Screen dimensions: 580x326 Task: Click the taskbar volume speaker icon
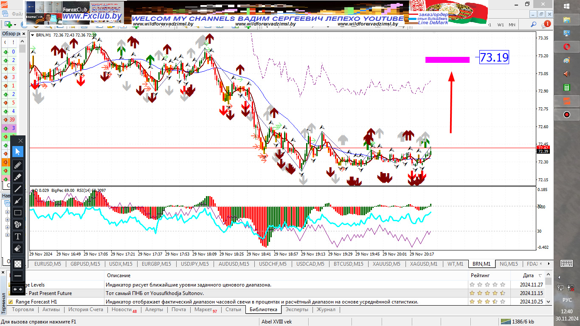567,74
